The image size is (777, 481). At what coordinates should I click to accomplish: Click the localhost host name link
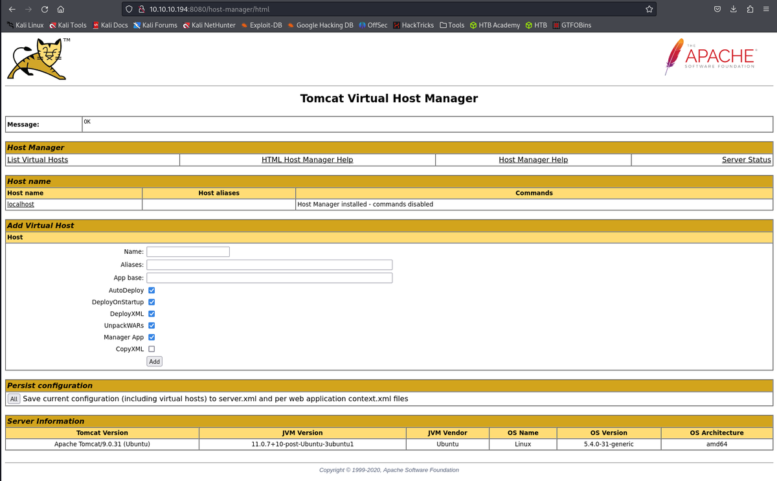point(21,204)
